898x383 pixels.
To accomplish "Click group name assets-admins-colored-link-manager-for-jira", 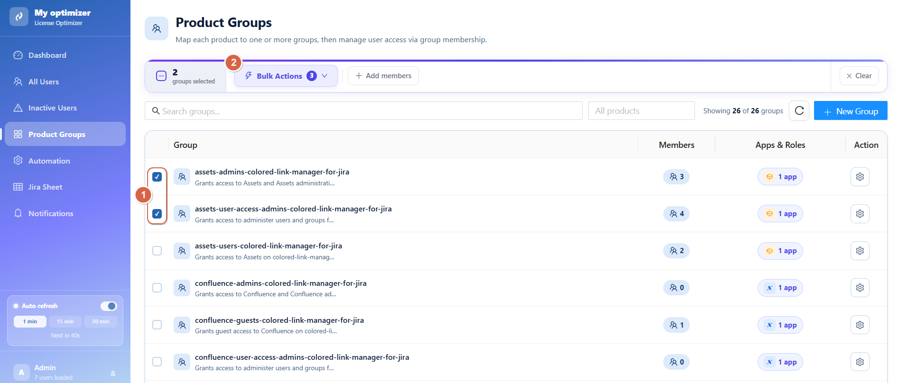I will (x=272, y=172).
